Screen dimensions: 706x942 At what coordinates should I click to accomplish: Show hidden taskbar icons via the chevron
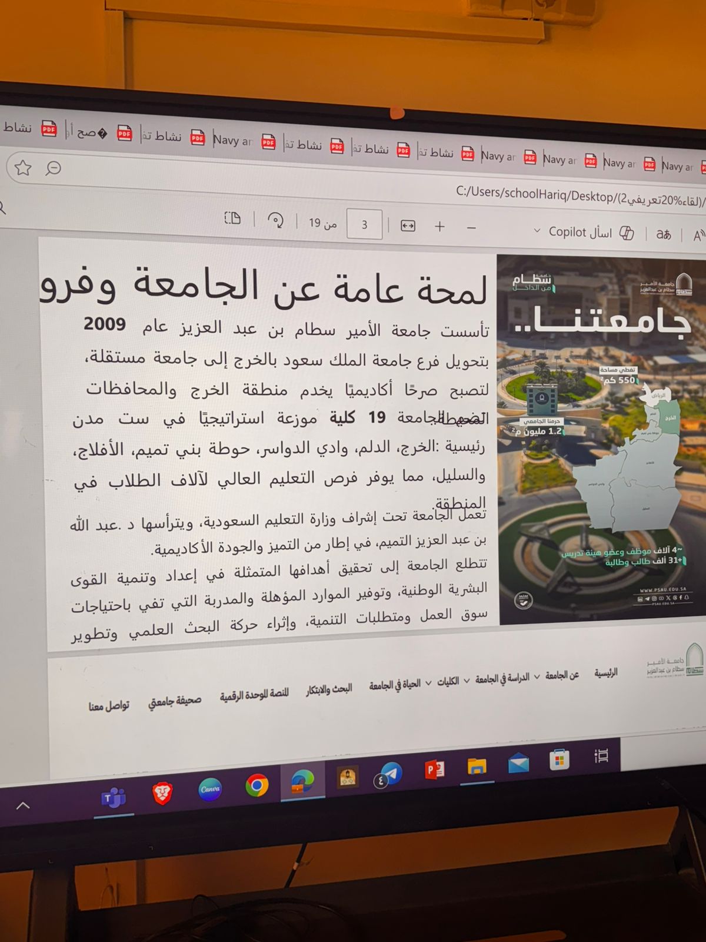(22, 805)
